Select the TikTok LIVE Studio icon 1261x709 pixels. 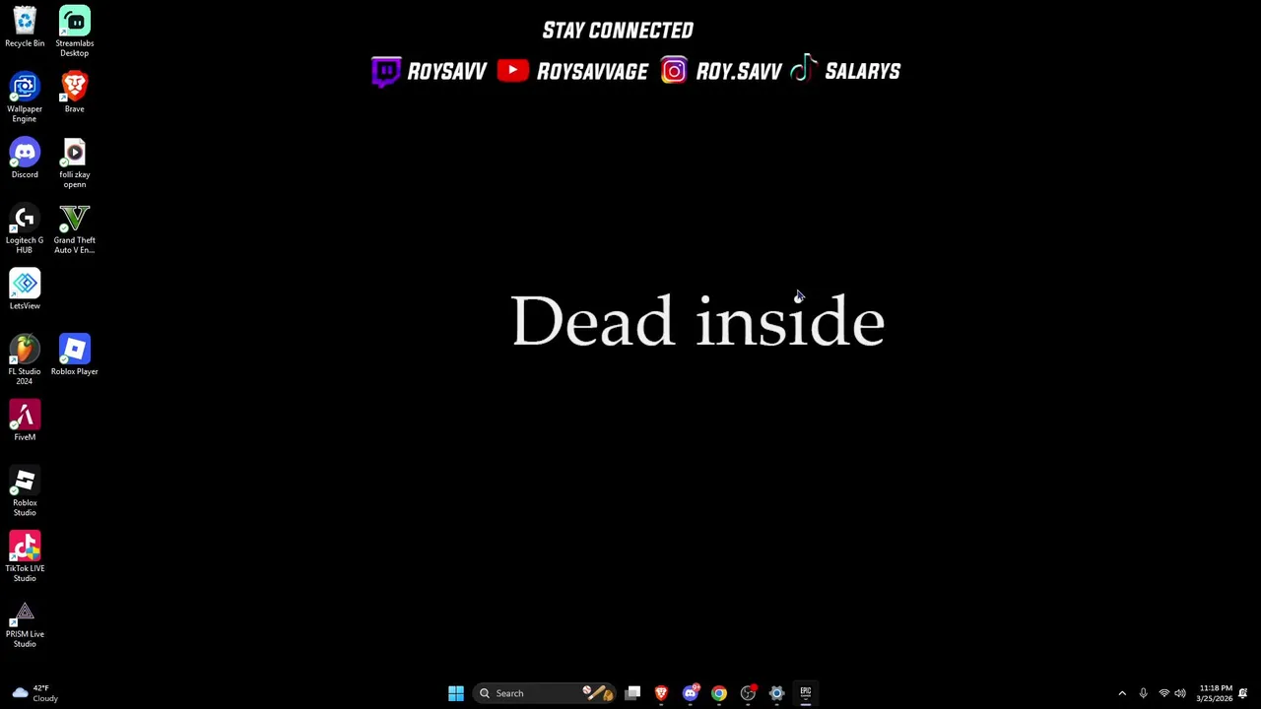[25, 556]
